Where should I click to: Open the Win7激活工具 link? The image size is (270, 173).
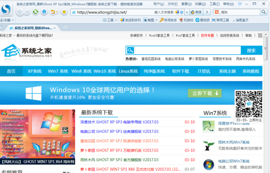(185, 36)
